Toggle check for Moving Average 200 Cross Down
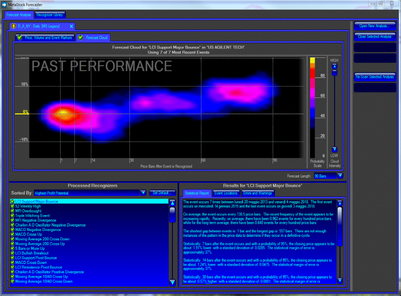 [x=12, y=239]
